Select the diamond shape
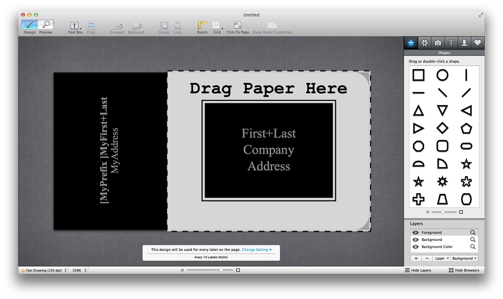This screenshot has height=299, width=503. click(x=442, y=128)
